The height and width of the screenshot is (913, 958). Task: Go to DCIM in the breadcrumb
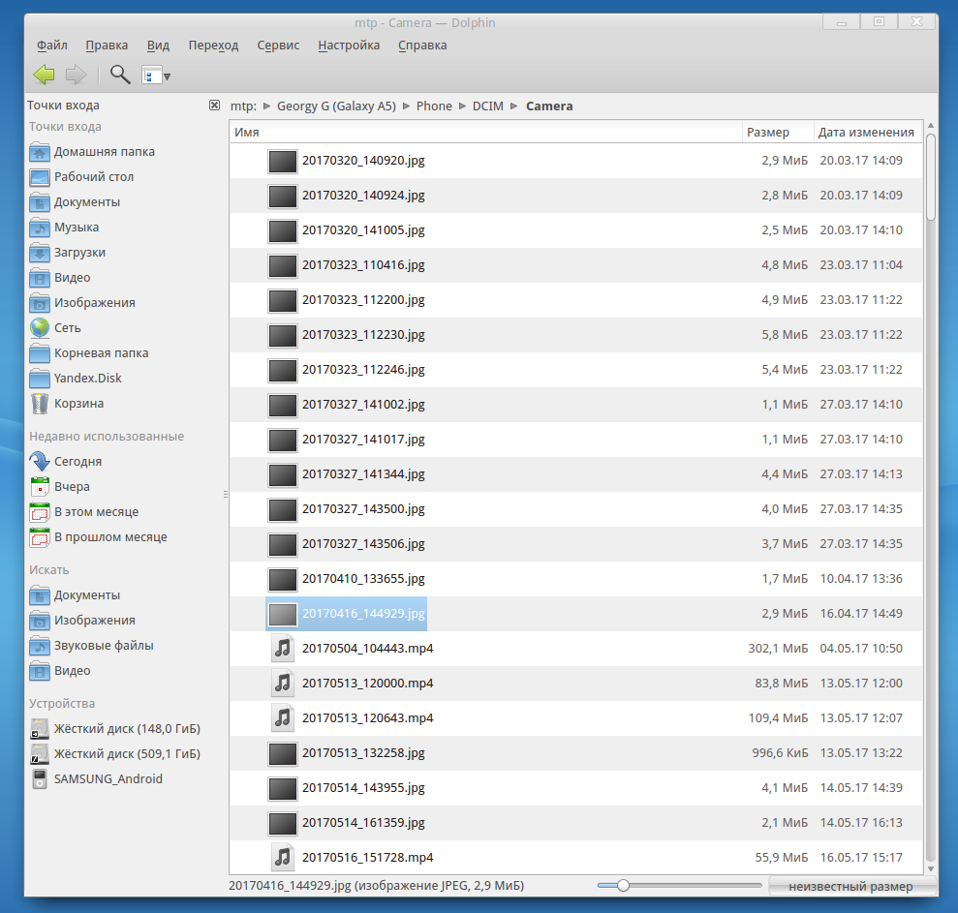pyautogui.click(x=488, y=107)
